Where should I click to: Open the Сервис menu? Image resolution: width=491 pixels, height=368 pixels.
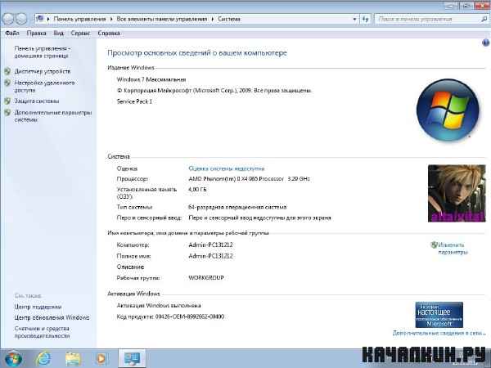pos(80,33)
